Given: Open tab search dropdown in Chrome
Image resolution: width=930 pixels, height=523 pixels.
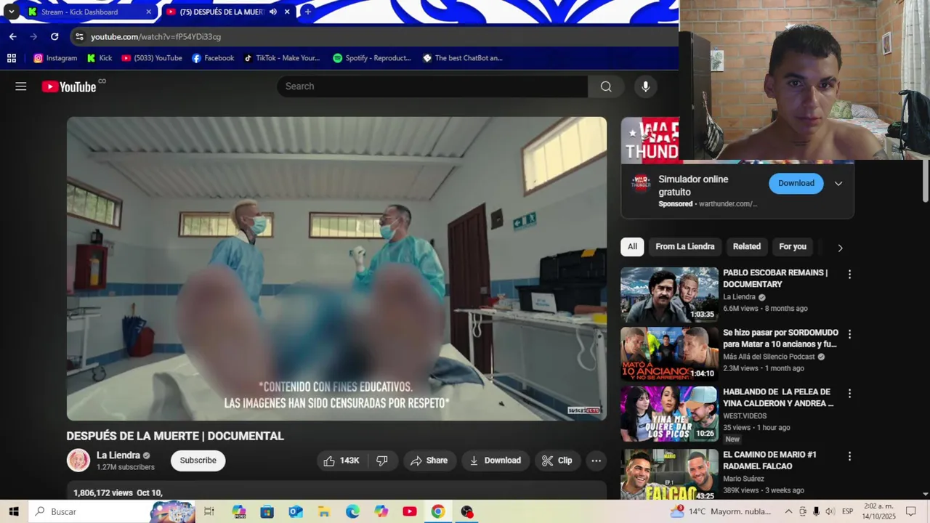Looking at the screenshot, I should 12,12.
